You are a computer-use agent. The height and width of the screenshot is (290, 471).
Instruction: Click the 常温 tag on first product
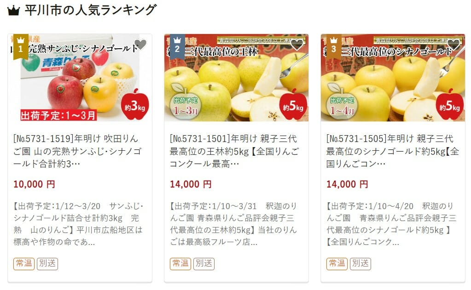(x=24, y=264)
